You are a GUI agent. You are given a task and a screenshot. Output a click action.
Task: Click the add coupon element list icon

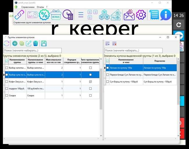(x=108, y=44)
